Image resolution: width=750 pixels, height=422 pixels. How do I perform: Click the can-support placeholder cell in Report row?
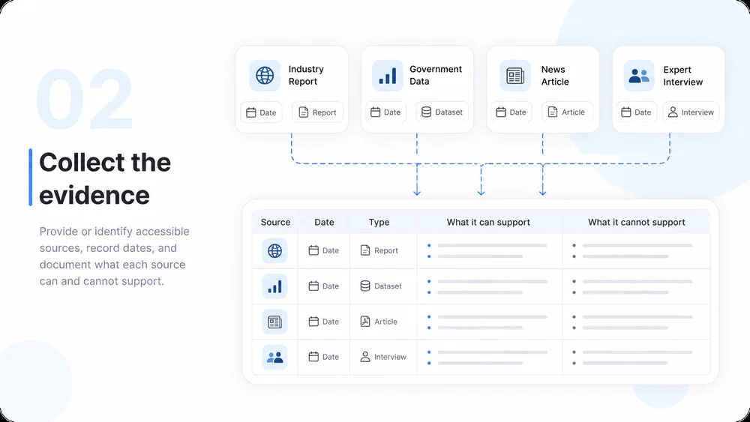tap(490, 251)
